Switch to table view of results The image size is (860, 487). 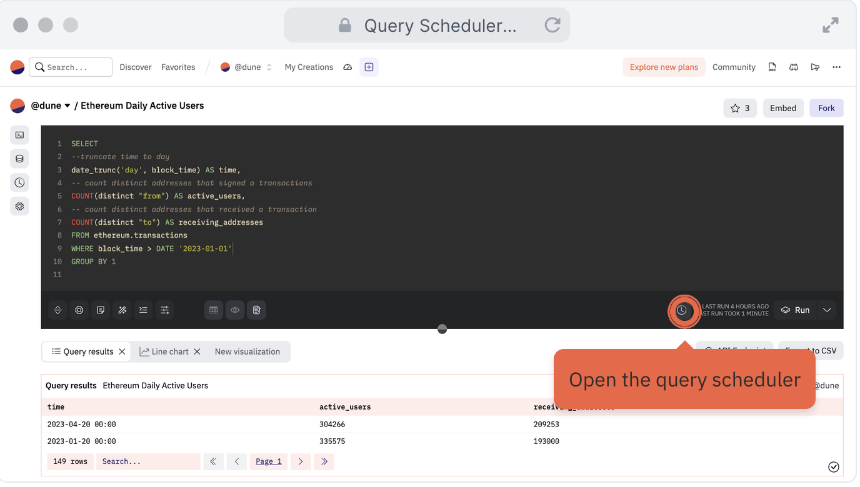pos(213,310)
